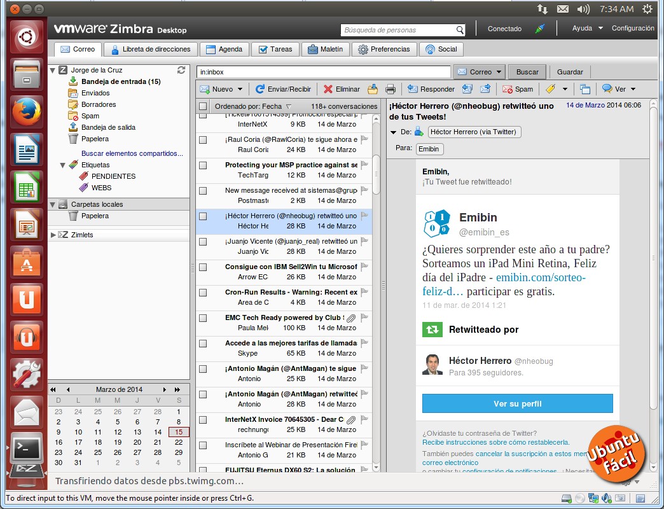Screen dimensions: 664x509
Task: Switch to the Tareas tab
Action: (x=275, y=49)
